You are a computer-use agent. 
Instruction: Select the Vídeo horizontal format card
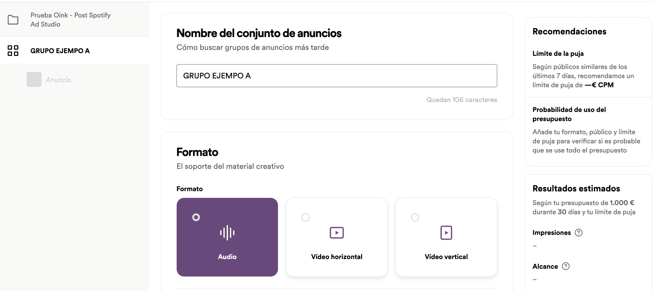tap(336, 237)
